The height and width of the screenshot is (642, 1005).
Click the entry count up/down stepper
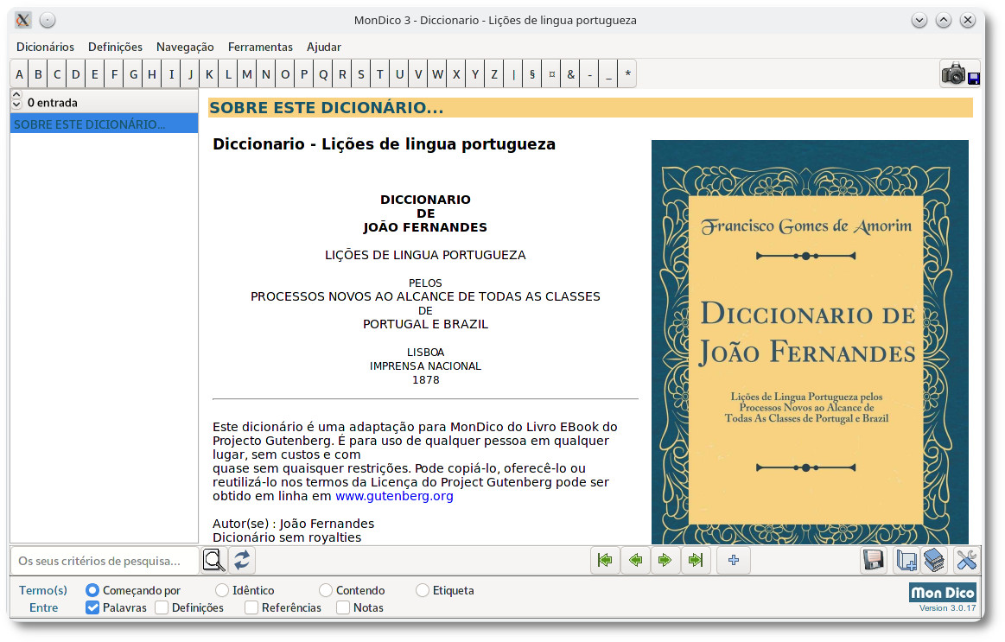pos(16,100)
